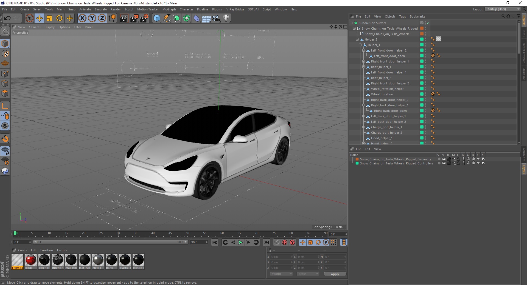This screenshot has height=285, width=527.
Task: Enable Polygons mode
Action: coord(5,93)
